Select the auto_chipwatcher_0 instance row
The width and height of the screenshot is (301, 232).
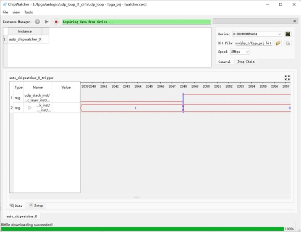pos(25,39)
